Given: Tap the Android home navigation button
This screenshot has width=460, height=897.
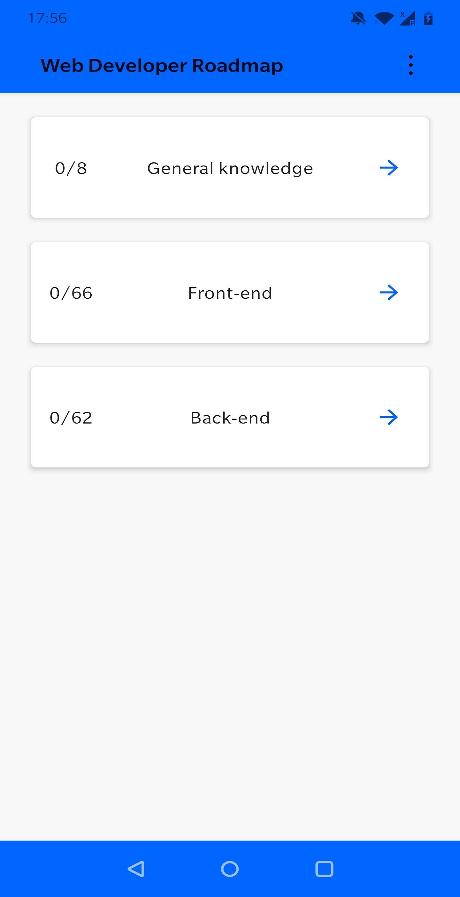Looking at the screenshot, I should (230, 869).
